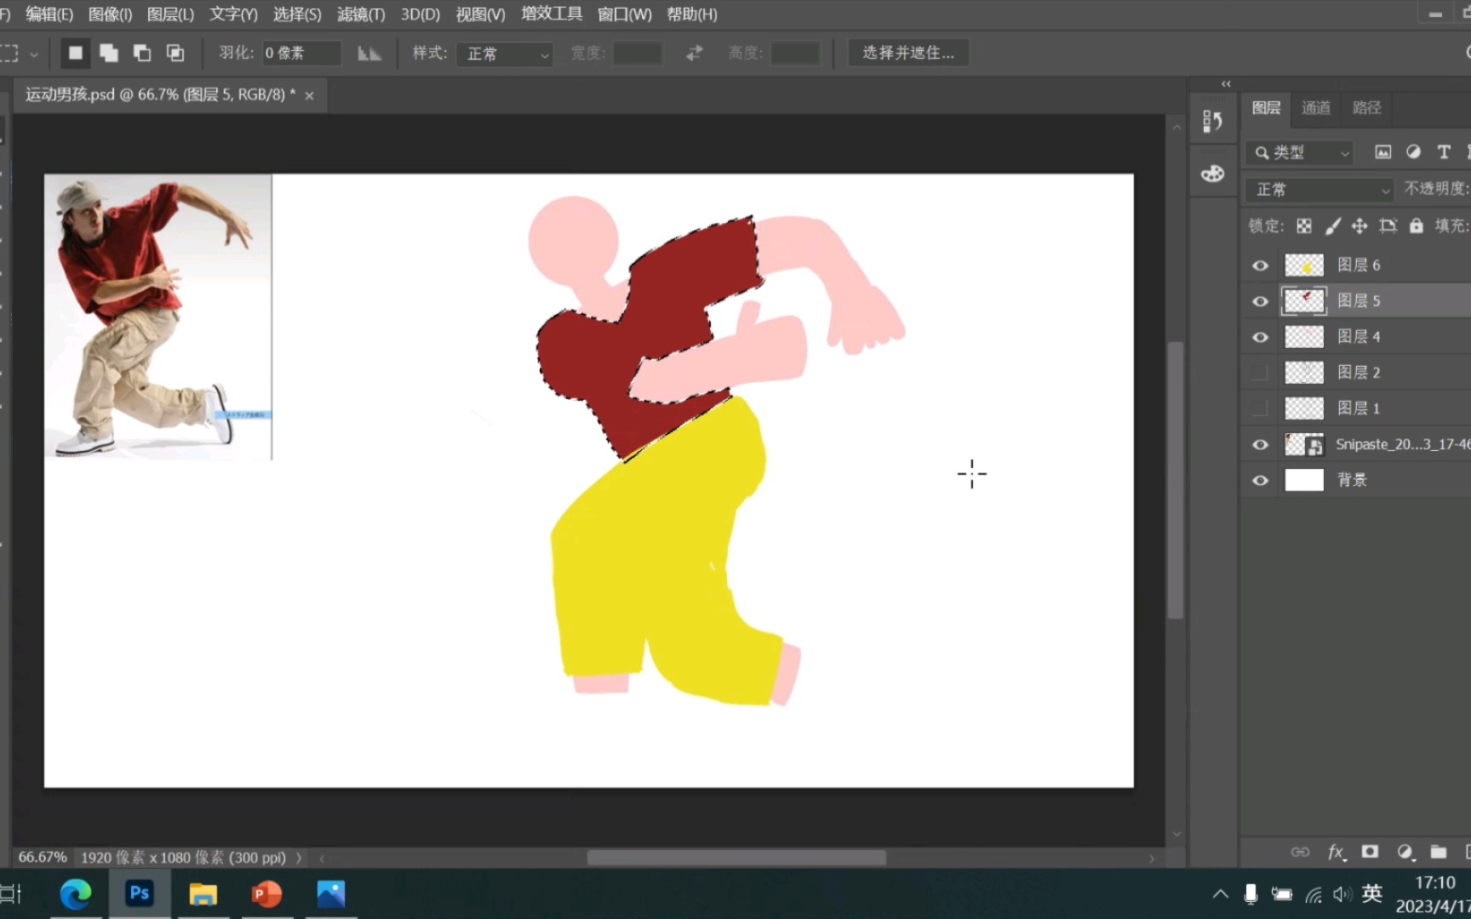Open the marquee tool preset picker arrow

pyautogui.click(x=34, y=54)
